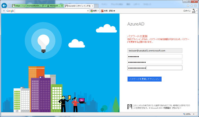
Task: Focus the Google toolbar search box
Action: (51, 11)
